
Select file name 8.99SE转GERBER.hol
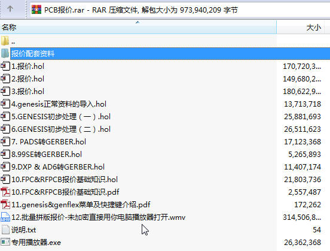(x=47, y=155)
